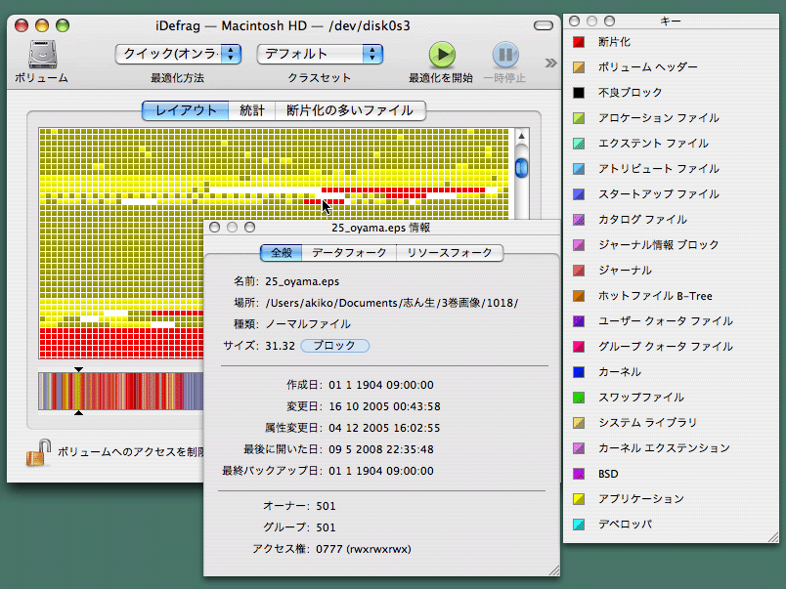Click the アロケーション ファイル swatch
Image resolution: width=786 pixels, height=589 pixels.
(579, 118)
